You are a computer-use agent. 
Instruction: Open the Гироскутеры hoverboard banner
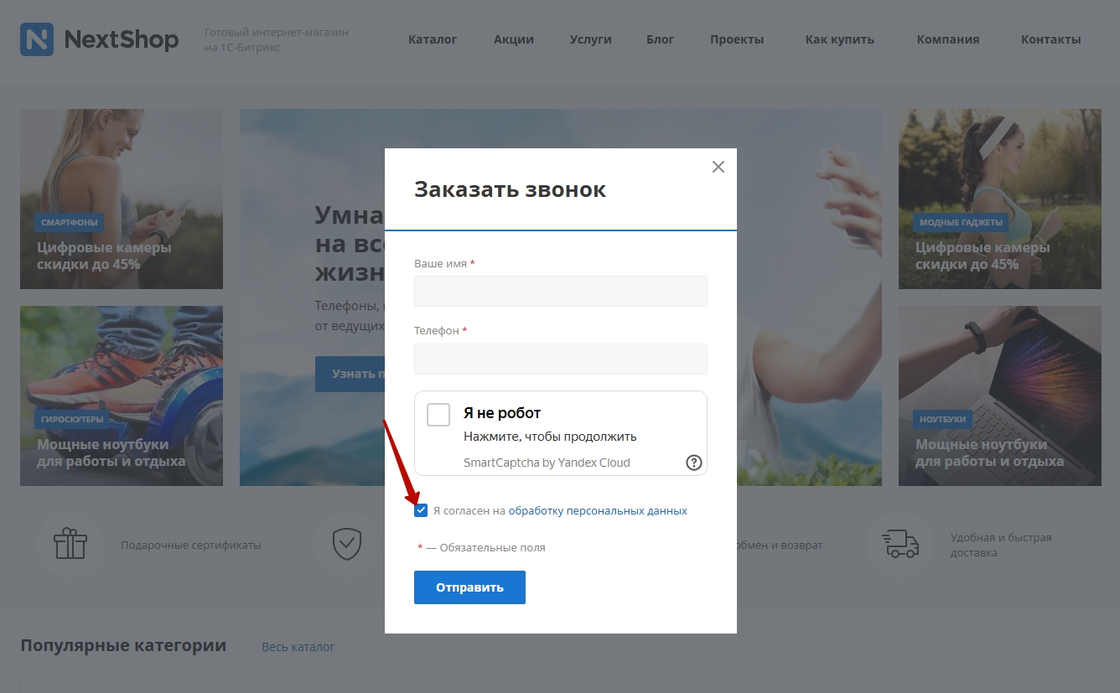click(122, 396)
